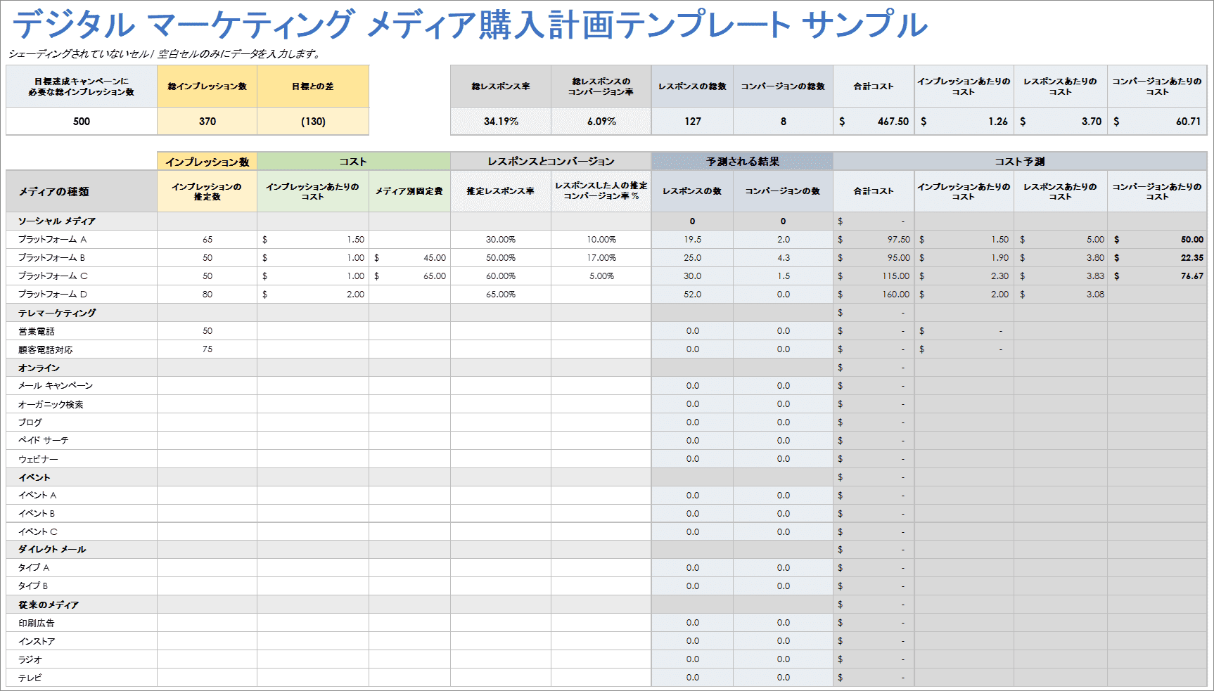Click cost per impression 1.26 summary cell
Viewport: 1214px width, 691px height.
click(964, 121)
